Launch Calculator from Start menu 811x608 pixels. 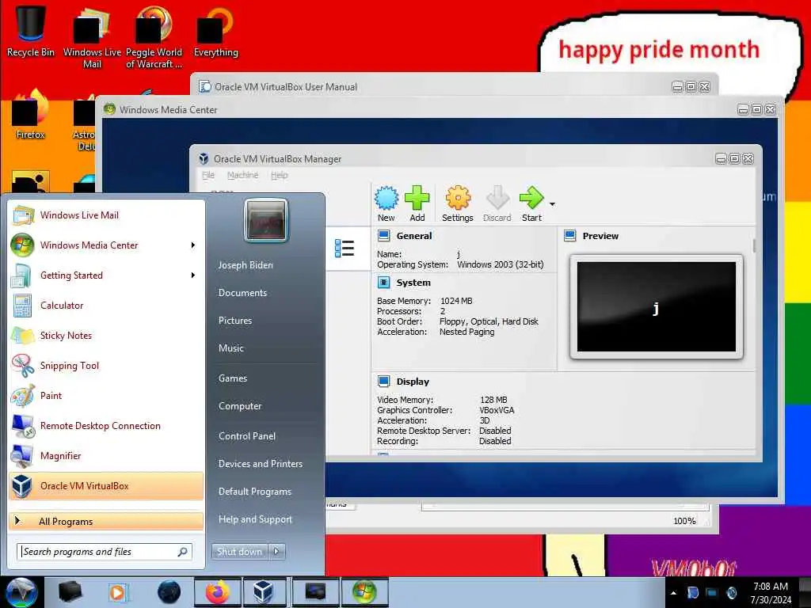(106, 306)
